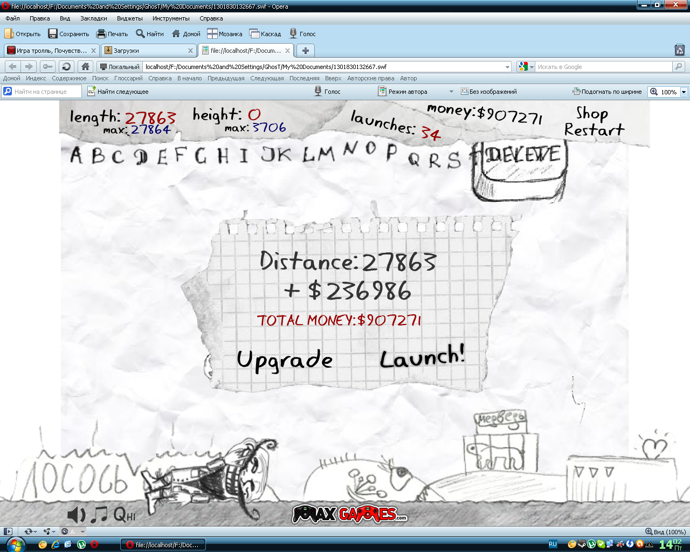Go back using the back arrow
690x552 pixels.
[13, 67]
